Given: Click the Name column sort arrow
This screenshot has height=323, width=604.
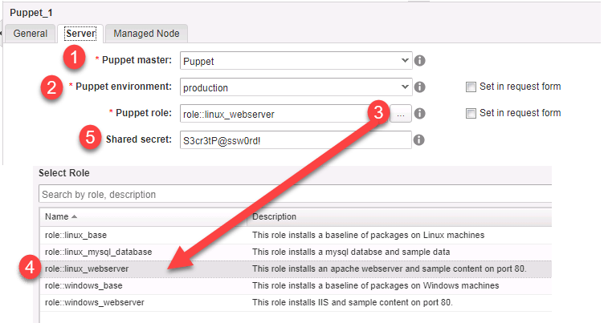Looking at the screenshot, I should click(74, 217).
